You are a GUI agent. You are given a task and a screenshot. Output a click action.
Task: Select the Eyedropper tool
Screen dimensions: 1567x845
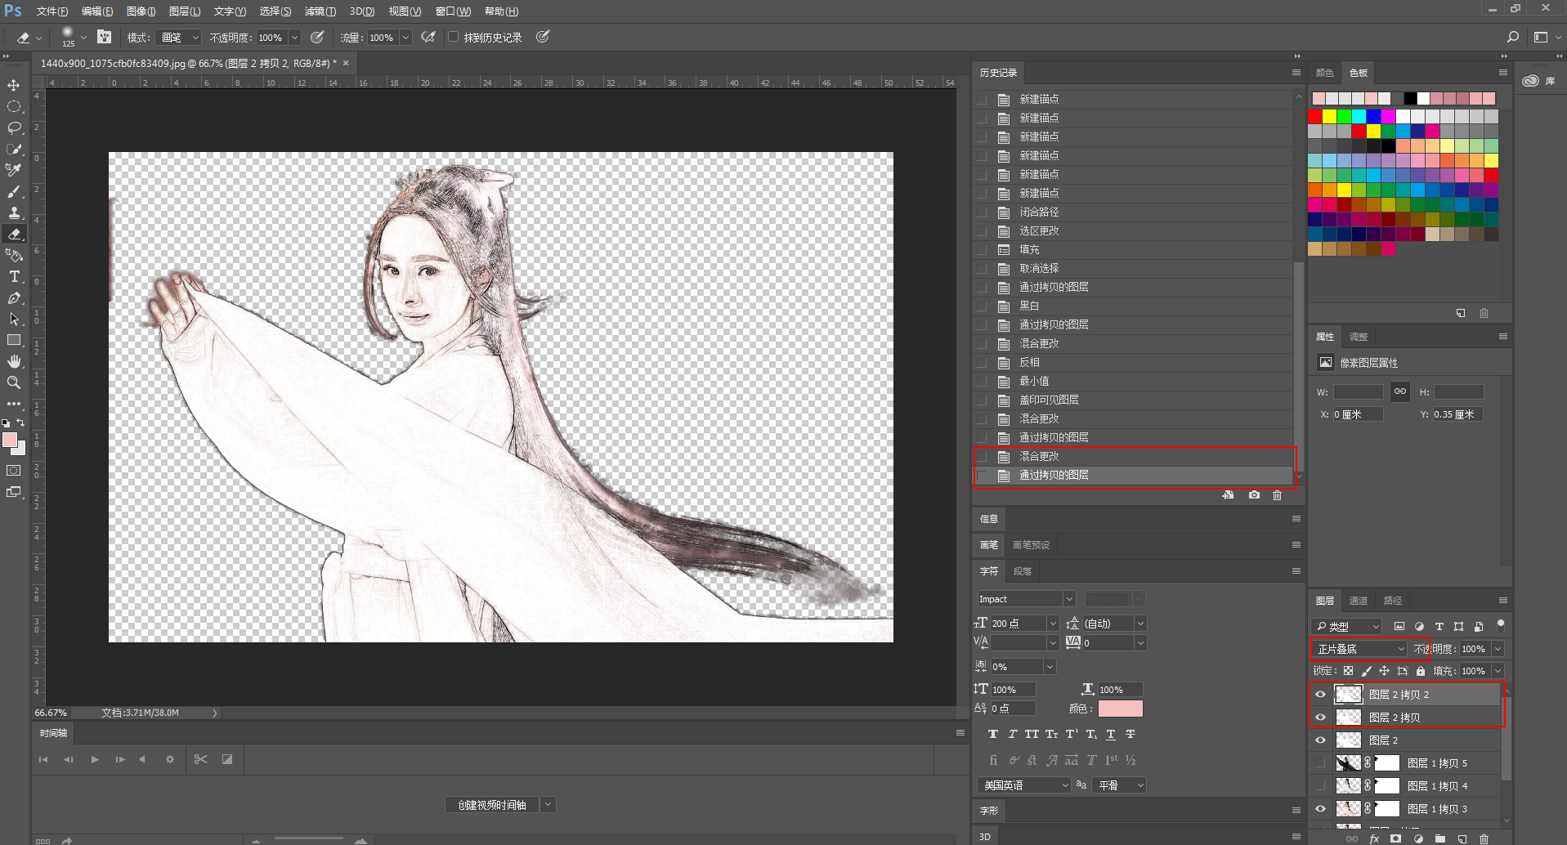[14, 170]
